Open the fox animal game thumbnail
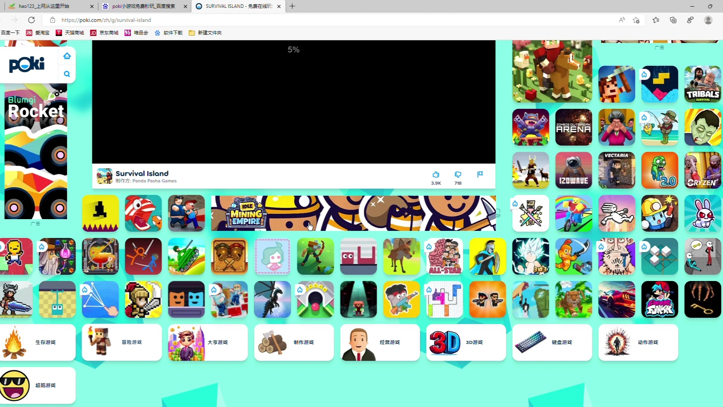The height and width of the screenshot is (407, 723). tap(401, 256)
